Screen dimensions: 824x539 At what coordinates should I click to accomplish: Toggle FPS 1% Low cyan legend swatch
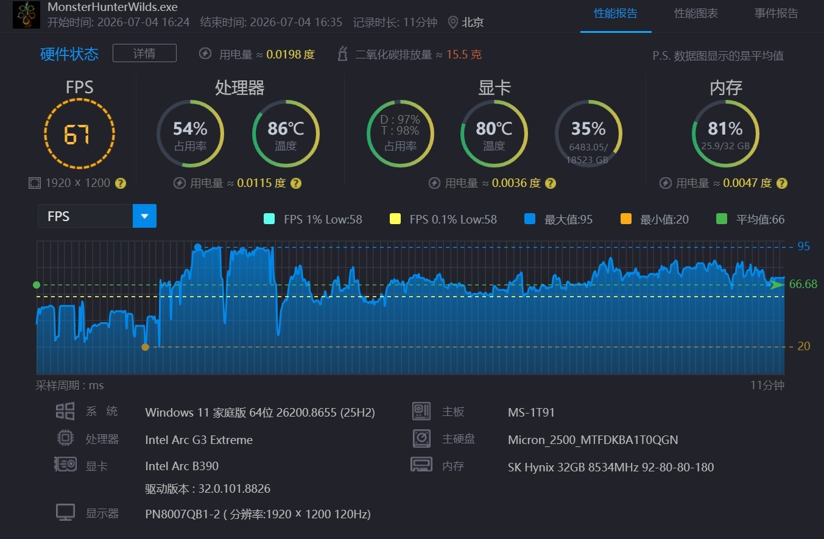click(x=269, y=219)
